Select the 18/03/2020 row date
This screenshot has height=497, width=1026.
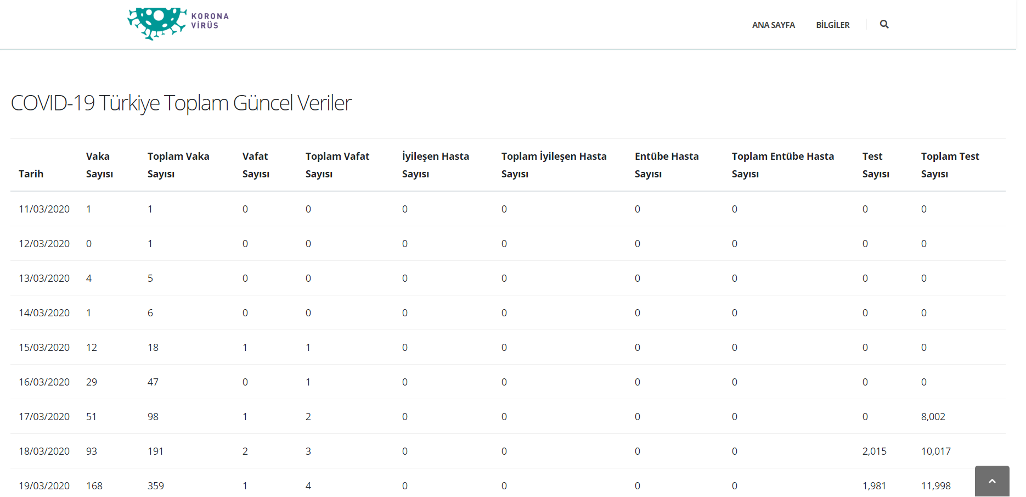point(44,451)
